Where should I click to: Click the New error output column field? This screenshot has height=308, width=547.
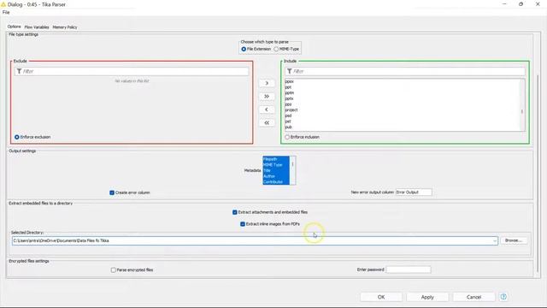click(414, 192)
